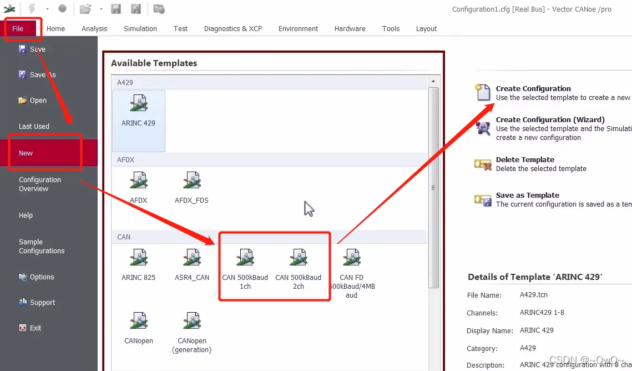Viewport: 632px width, 371px height.
Task: Pick the CANopen template icon
Action: (139, 322)
